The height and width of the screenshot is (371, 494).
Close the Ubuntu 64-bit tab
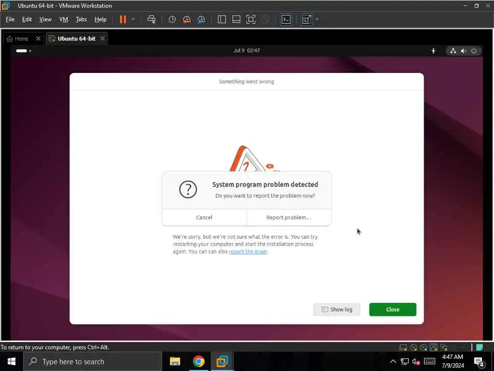[102, 39]
